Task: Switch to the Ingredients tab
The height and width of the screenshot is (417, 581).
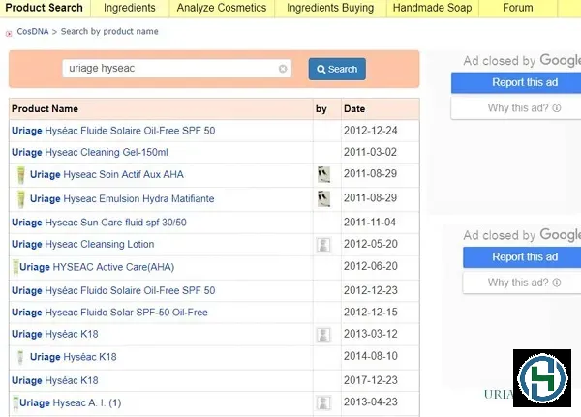Action: click(130, 8)
